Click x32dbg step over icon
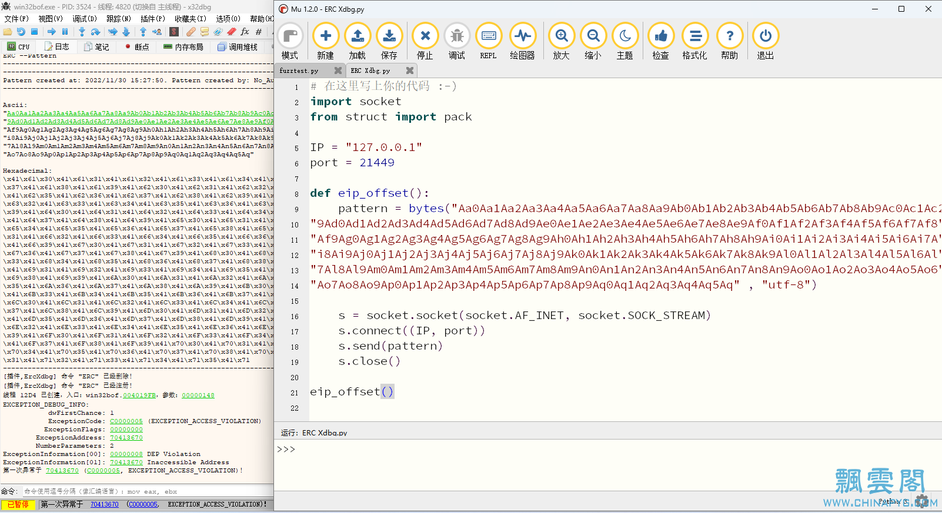This screenshot has height=513, width=942. click(95, 32)
